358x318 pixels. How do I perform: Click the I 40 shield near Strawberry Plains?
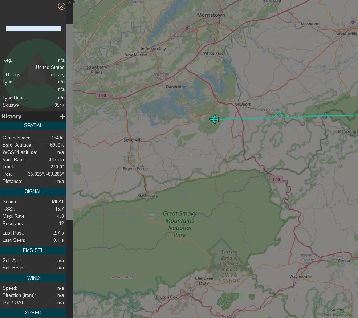tap(102, 95)
